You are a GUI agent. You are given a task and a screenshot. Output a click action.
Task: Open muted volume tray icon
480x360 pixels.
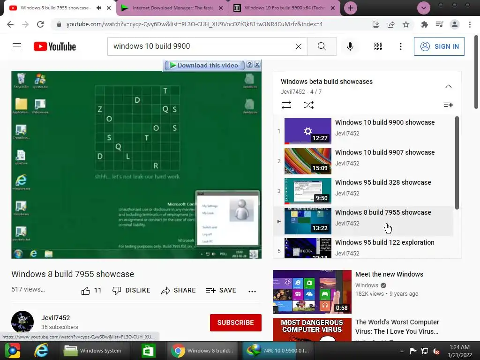click(436, 351)
